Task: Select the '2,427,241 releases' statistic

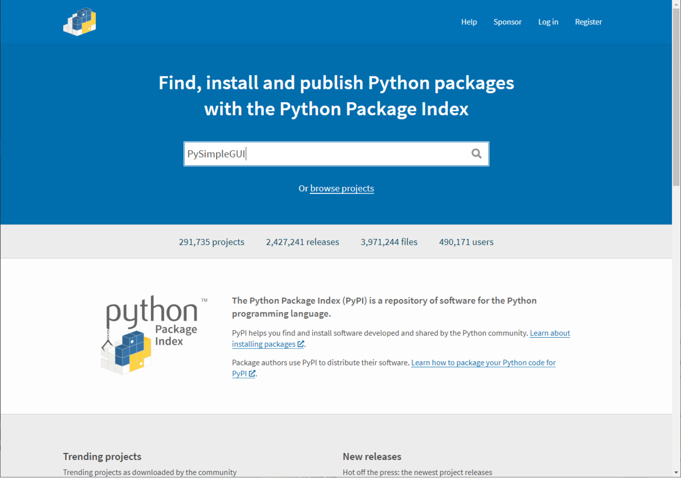Action: [302, 242]
